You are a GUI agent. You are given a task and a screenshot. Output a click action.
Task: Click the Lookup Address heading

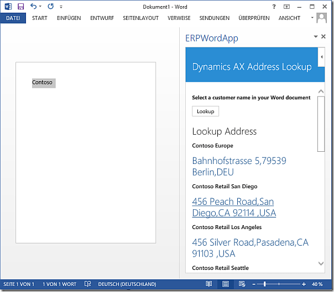pos(225,131)
